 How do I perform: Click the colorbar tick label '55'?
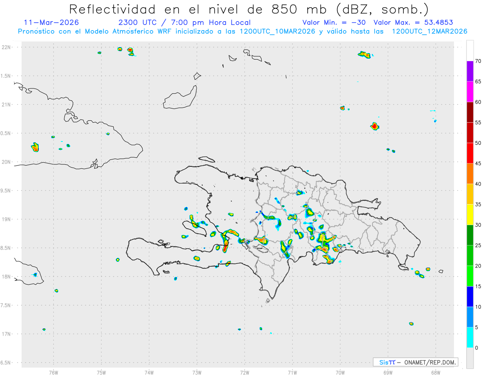[478, 123]
